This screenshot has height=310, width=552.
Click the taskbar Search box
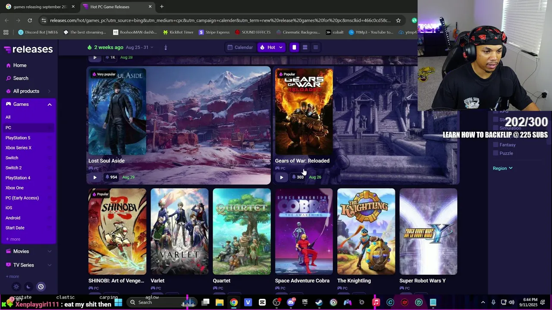(x=162, y=302)
